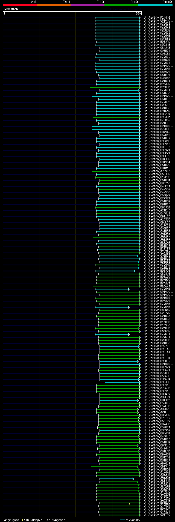Click the cyan segment of the identity legend
The height and width of the screenshot is (522, 175).
(155, 5)
